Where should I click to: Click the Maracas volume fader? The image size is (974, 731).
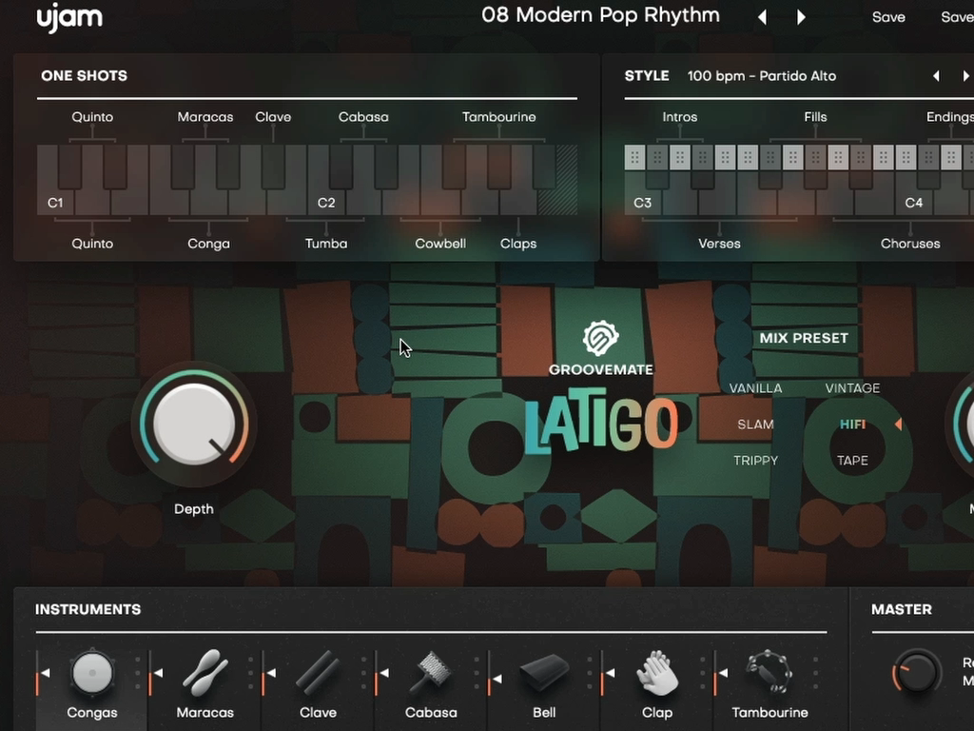click(x=154, y=673)
